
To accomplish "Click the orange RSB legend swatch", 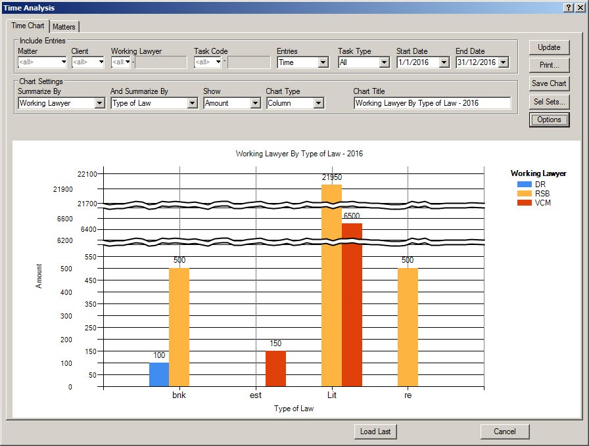I will (525, 193).
